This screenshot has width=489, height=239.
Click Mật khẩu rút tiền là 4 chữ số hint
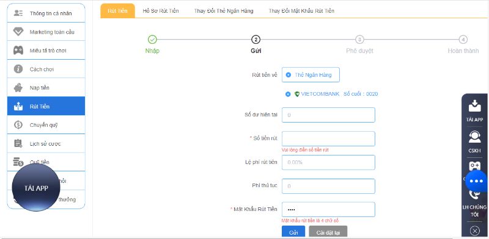click(x=310, y=221)
